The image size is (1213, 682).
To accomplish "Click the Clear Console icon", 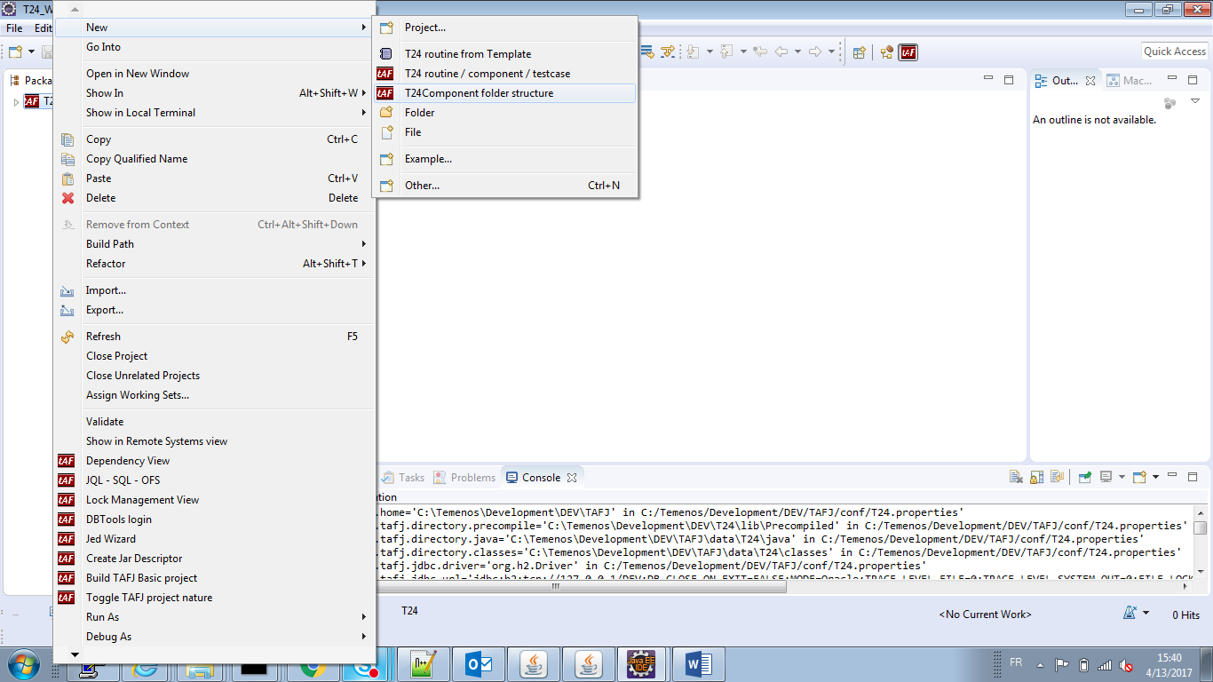I will (1016, 478).
